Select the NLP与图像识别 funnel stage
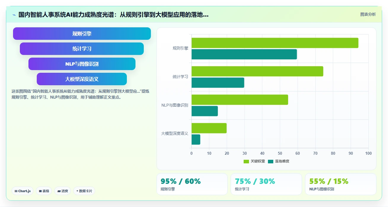The height and width of the screenshot is (207, 388). pos(82,64)
